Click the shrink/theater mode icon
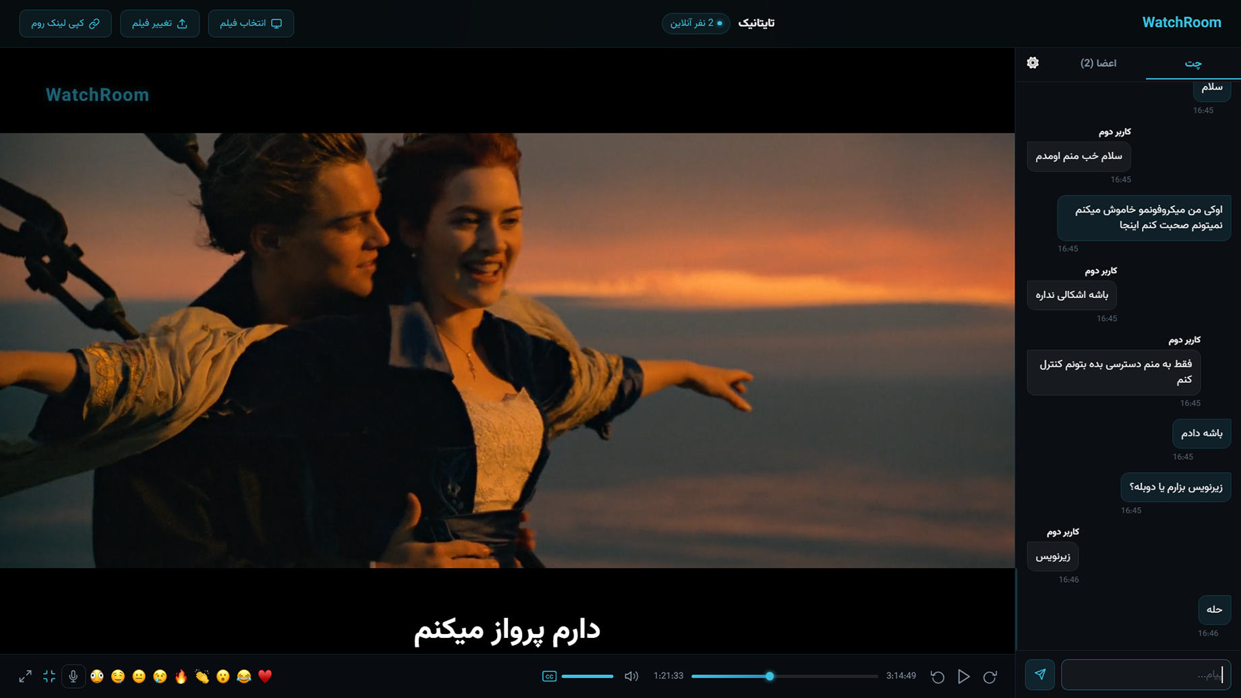Image resolution: width=1241 pixels, height=698 pixels. tap(49, 676)
